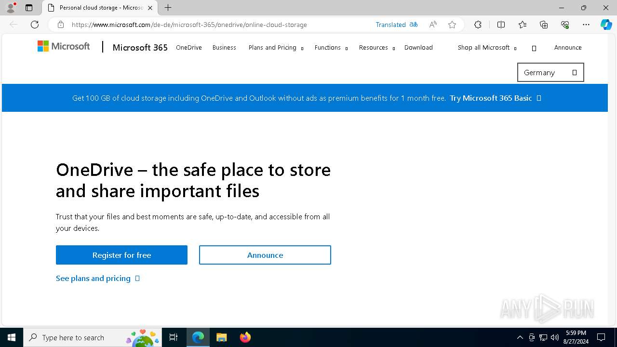Open a new tab with plus icon
The image size is (617, 347).
tap(168, 8)
